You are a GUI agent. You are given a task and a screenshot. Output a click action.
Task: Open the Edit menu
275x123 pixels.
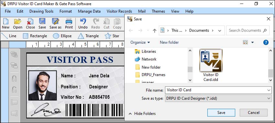tap(20, 11)
